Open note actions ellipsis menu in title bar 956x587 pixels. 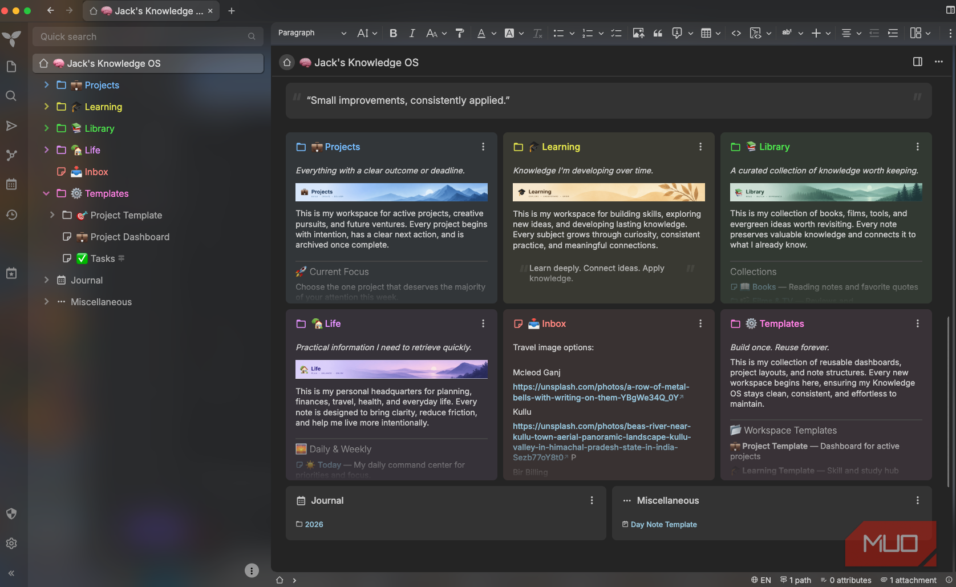click(x=939, y=62)
